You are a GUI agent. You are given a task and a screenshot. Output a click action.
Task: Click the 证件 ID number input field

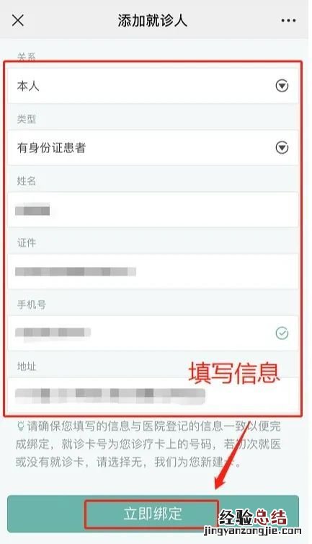153,271
